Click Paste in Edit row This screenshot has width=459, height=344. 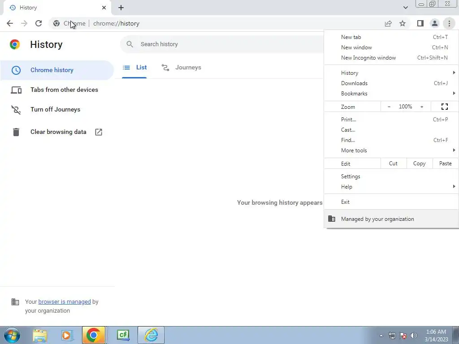(x=446, y=163)
